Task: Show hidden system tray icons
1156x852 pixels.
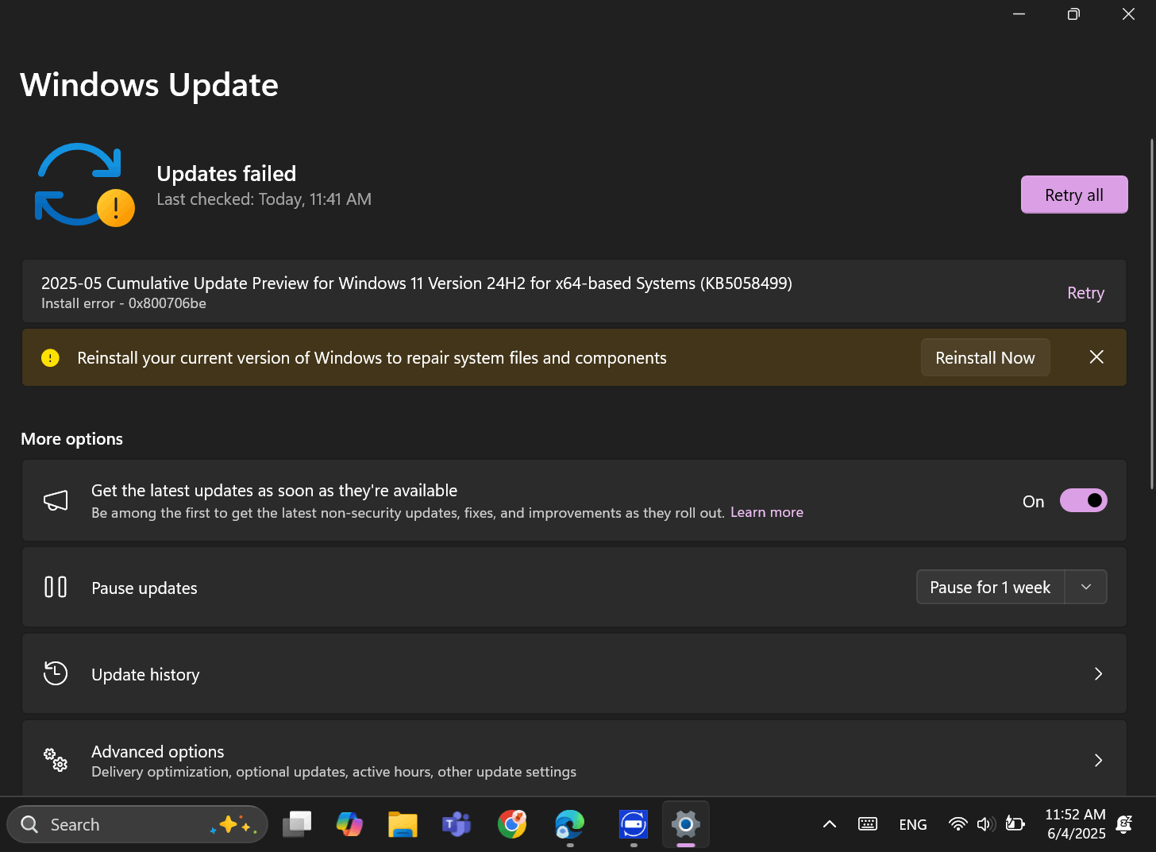Action: (x=830, y=824)
